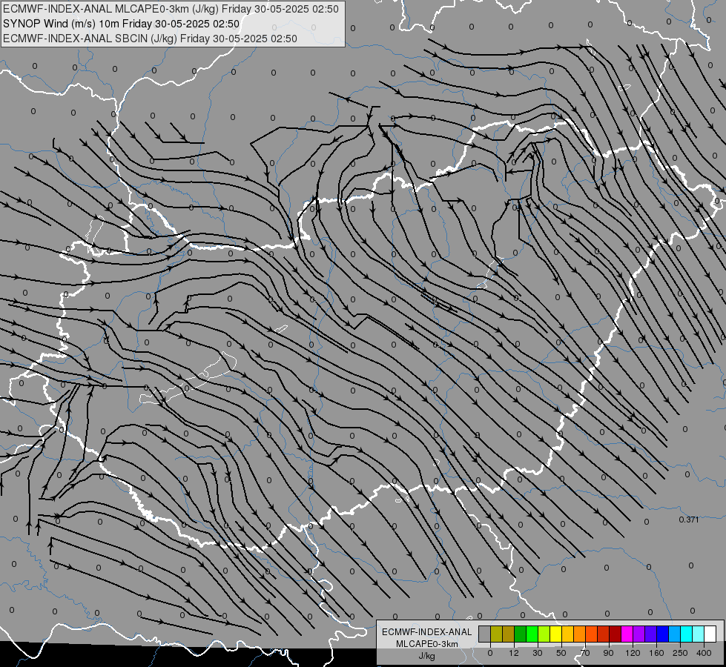Click the magenta legend swatch

[627, 634]
